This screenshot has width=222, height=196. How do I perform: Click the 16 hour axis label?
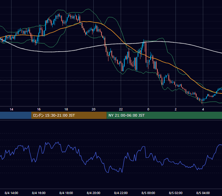39,109
